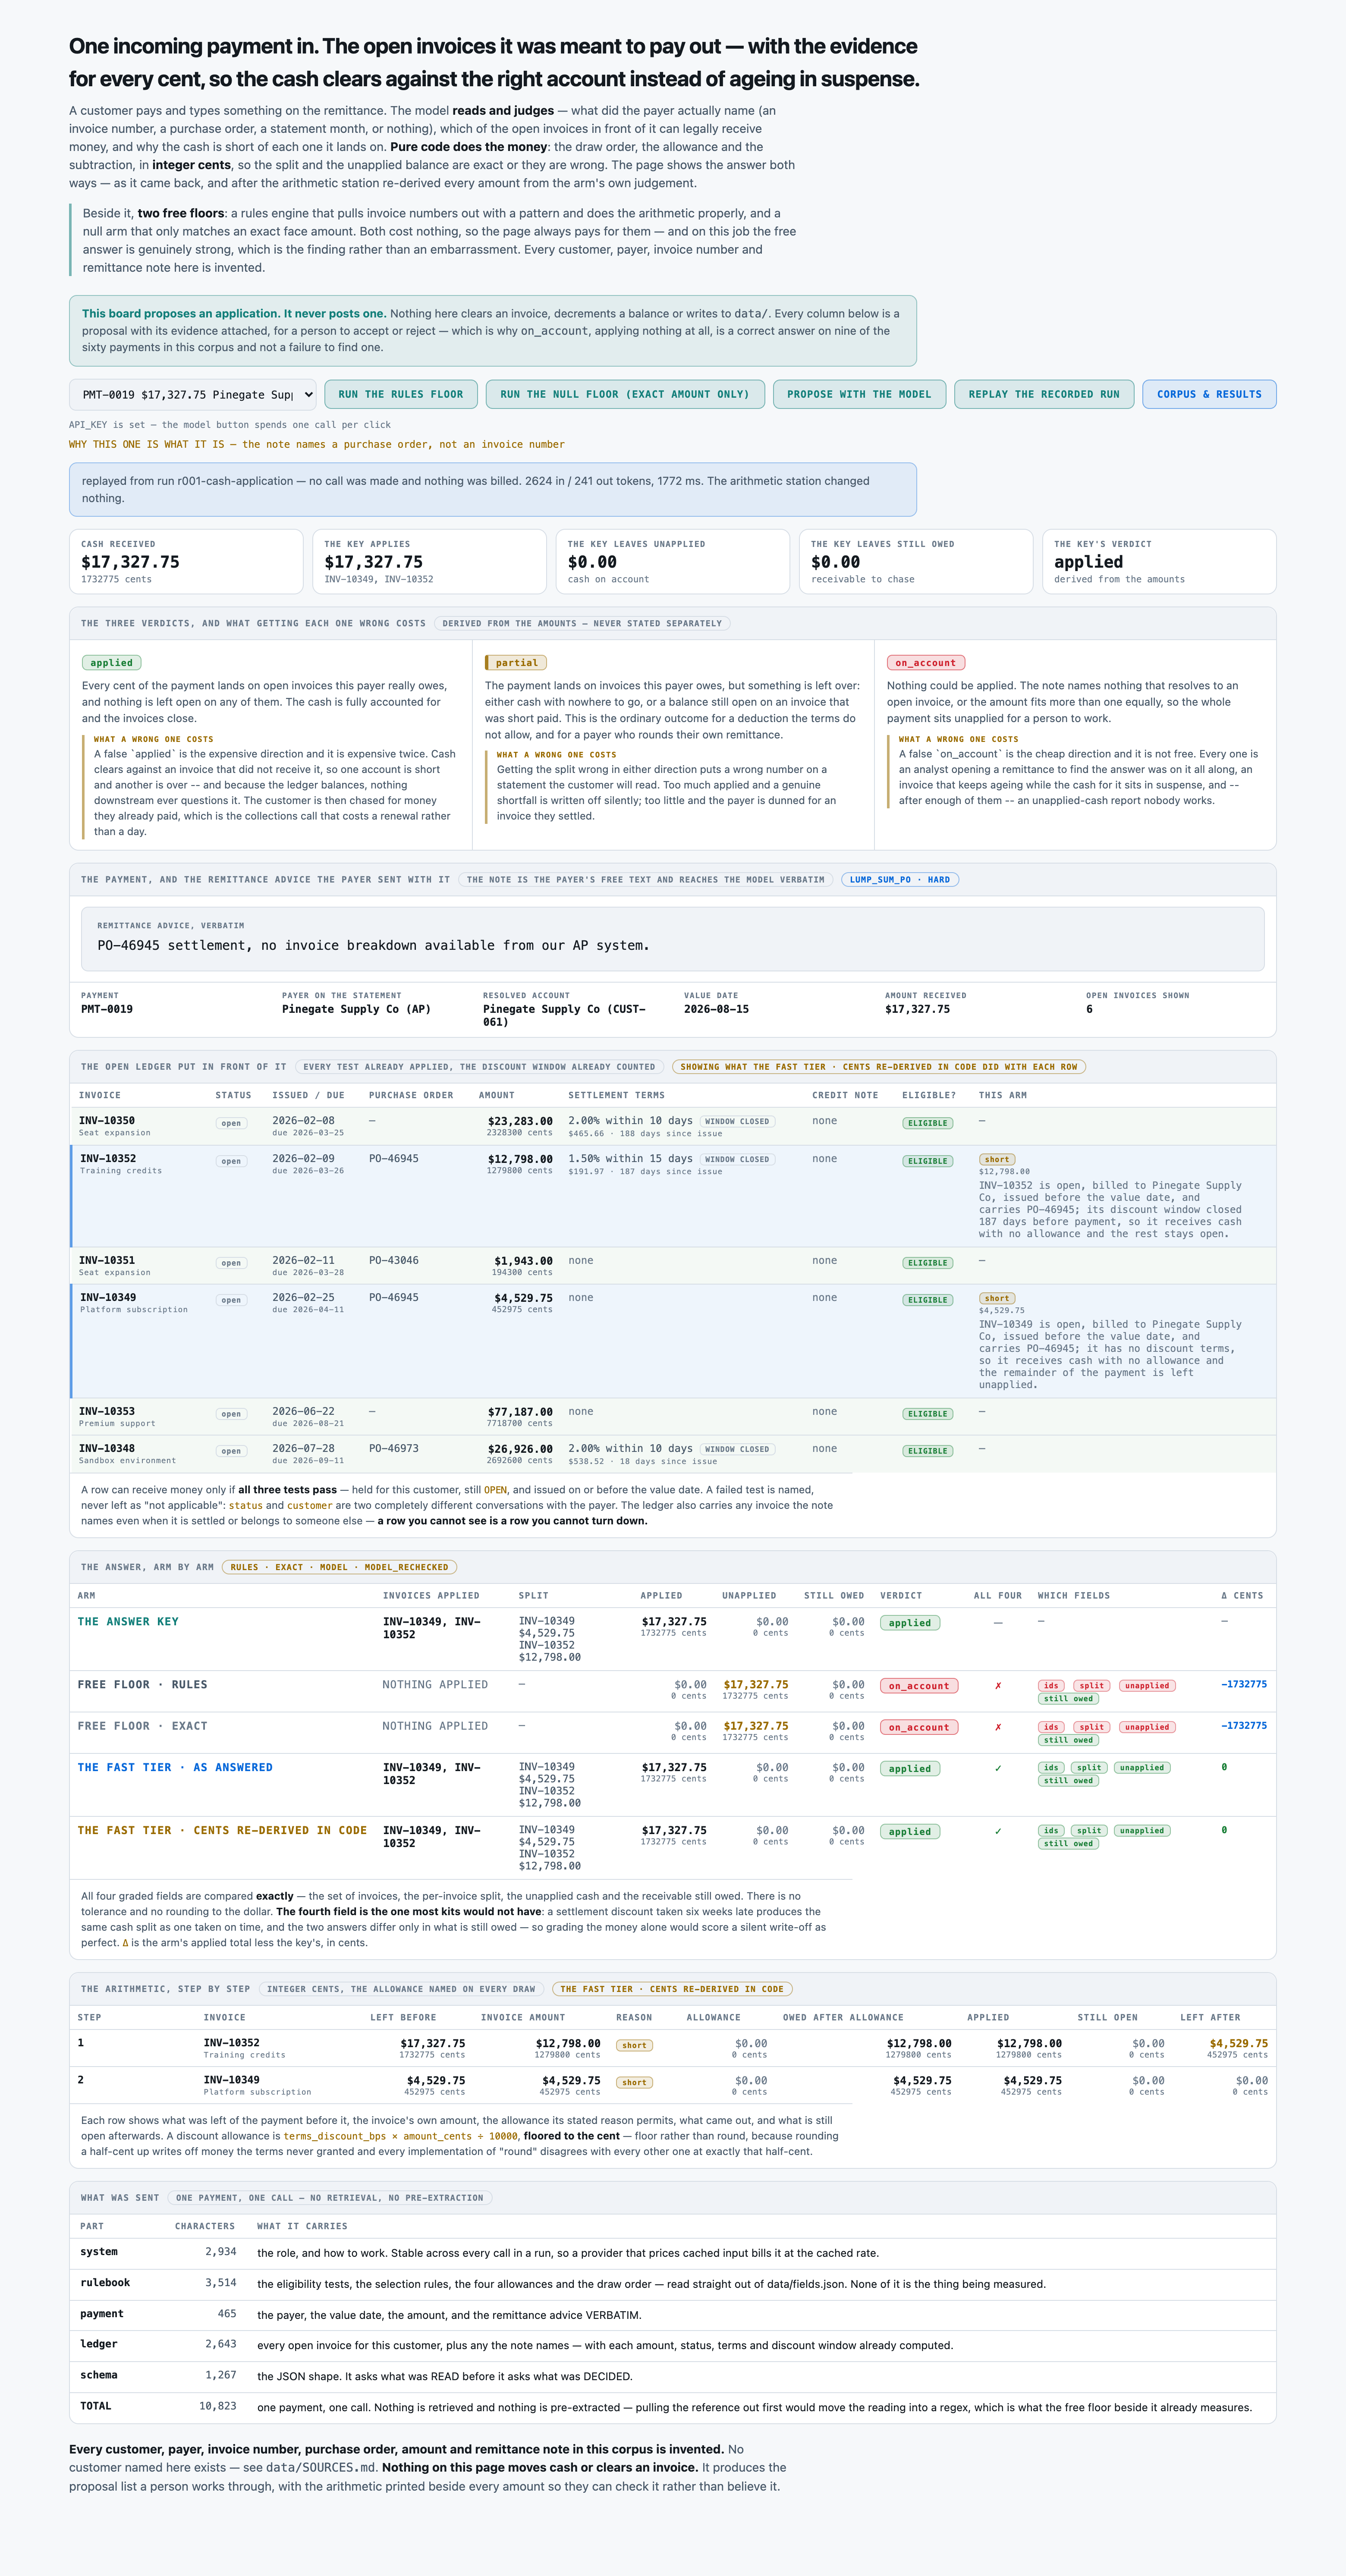Click the short tag on INV-10352 row
The height and width of the screenshot is (2576, 1346).
997,1160
